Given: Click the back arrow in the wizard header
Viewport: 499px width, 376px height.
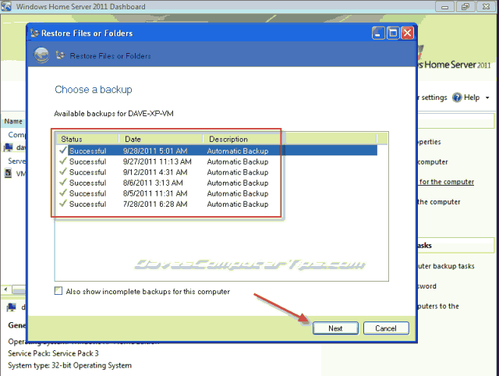Looking at the screenshot, I should pos(41,55).
